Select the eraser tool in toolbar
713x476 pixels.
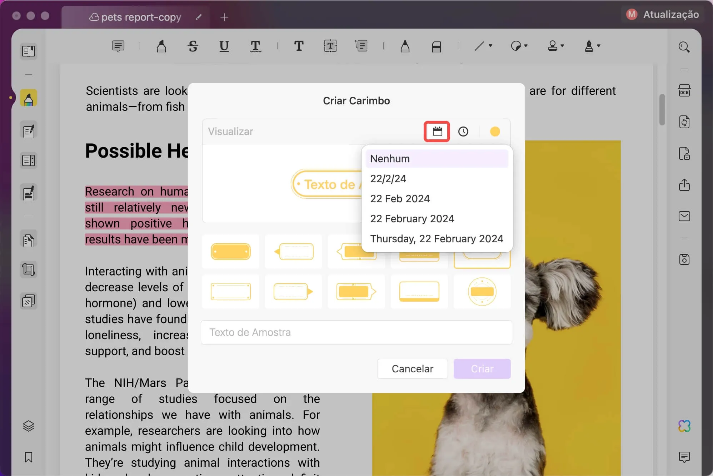coord(436,46)
